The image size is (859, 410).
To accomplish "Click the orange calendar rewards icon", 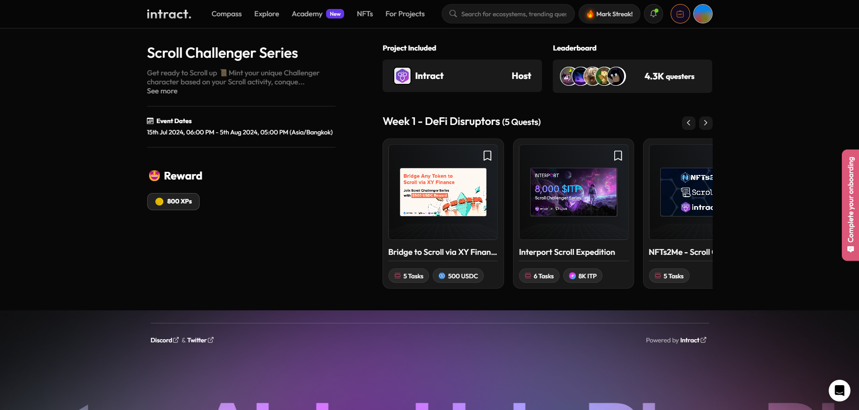I will (x=680, y=14).
